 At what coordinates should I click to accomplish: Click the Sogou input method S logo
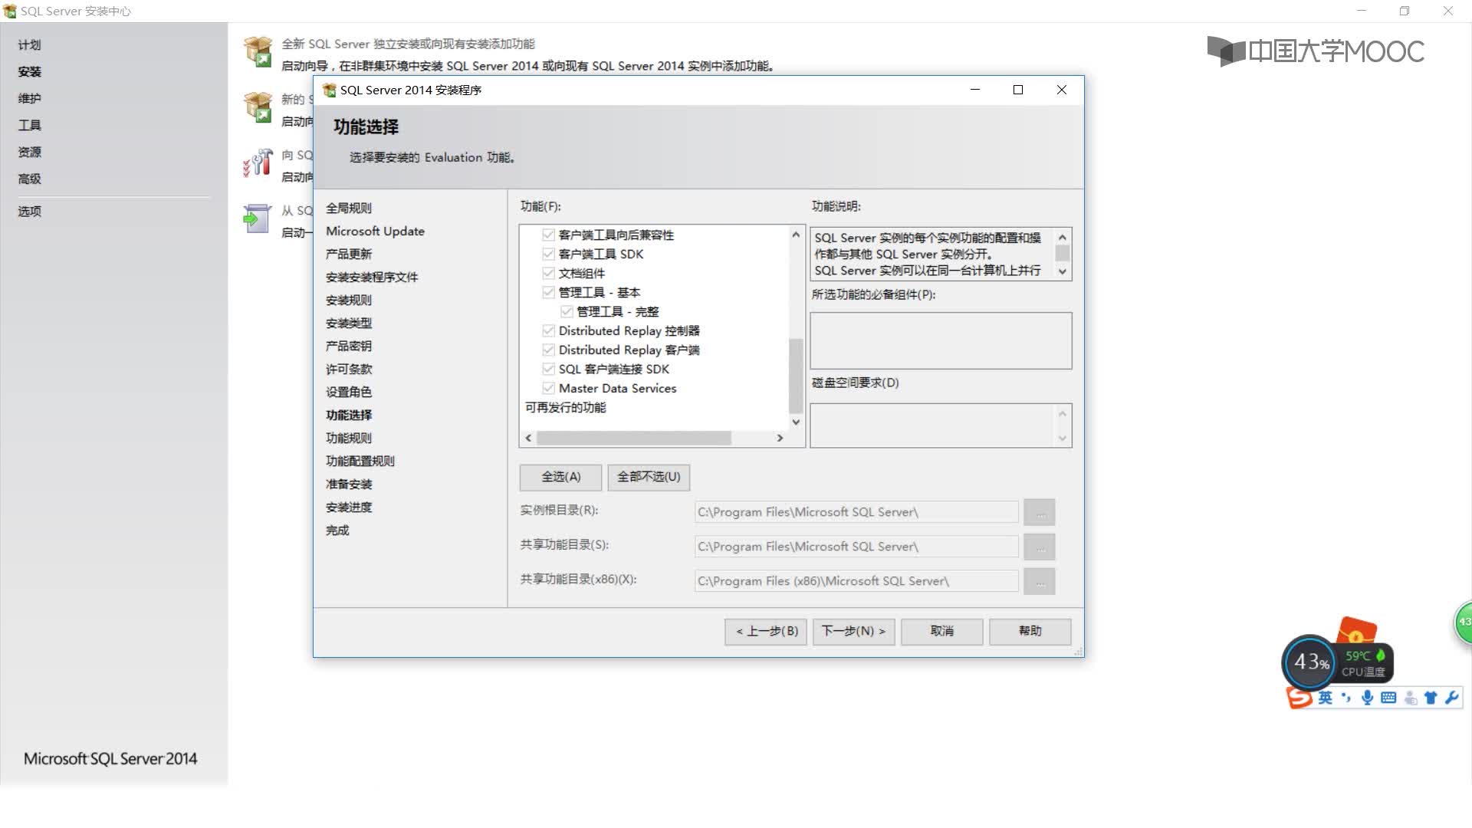1299,698
